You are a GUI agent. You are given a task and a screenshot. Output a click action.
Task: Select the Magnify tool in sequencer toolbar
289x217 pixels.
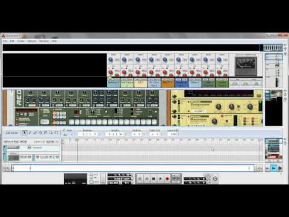51,133
